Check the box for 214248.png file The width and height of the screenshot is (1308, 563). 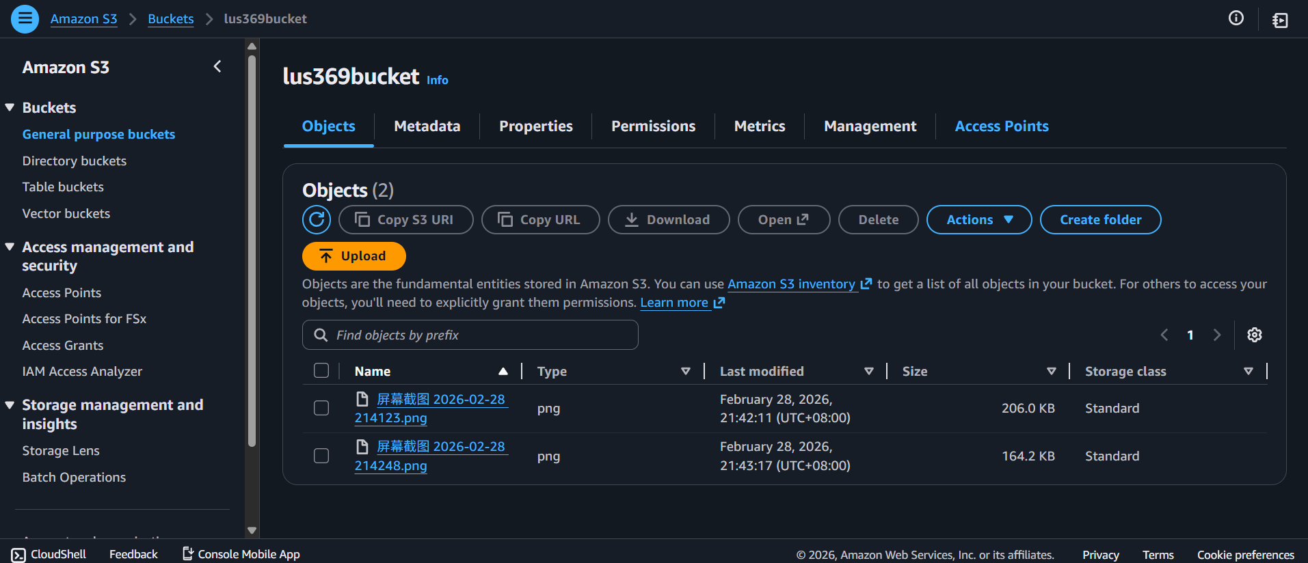click(x=321, y=456)
